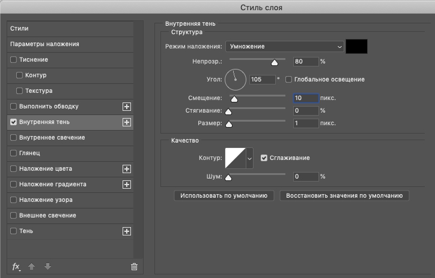The width and height of the screenshot is (435, 278).
Task: Click plus icon next to Выполнить обводку
Action: (127, 107)
